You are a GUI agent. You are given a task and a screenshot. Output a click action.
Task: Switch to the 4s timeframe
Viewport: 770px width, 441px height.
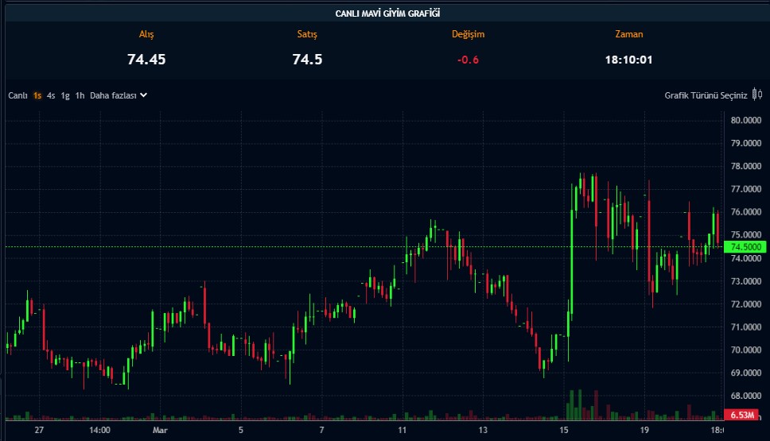[x=51, y=95]
